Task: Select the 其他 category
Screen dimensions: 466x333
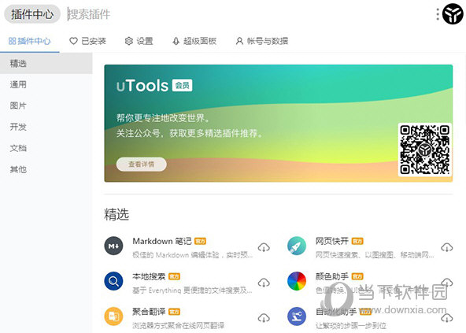Action: point(46,169)
